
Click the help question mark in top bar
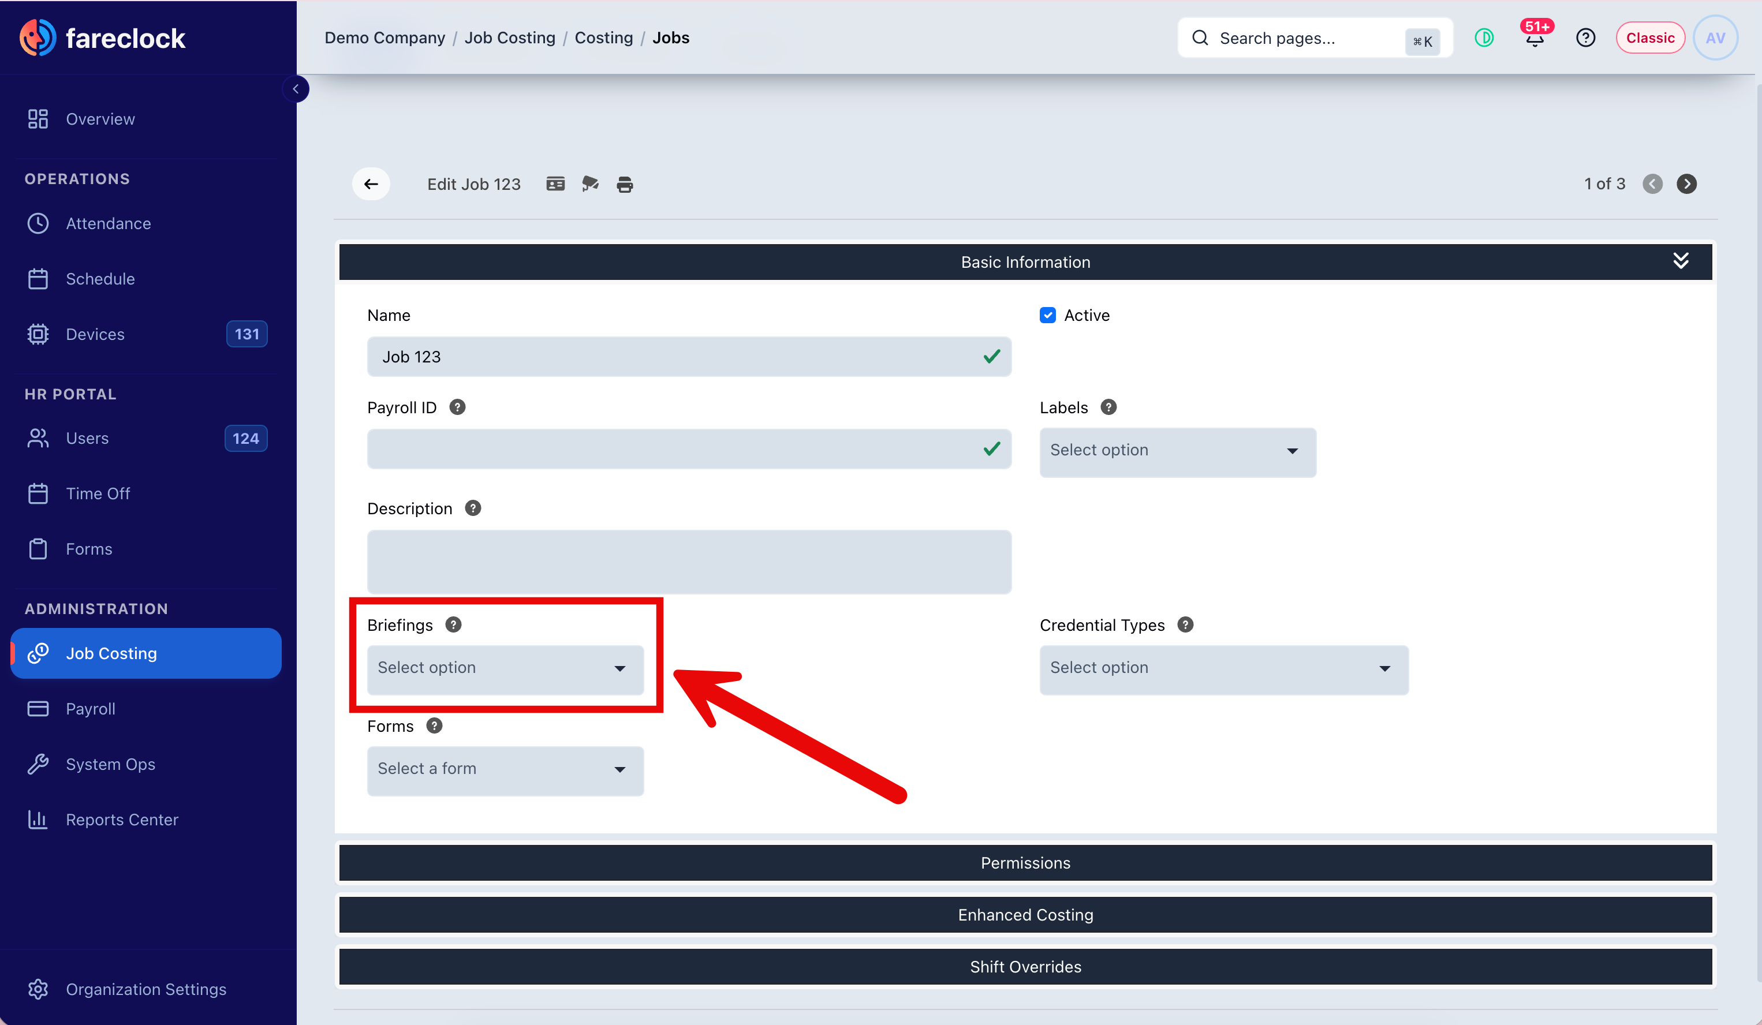1585,38
